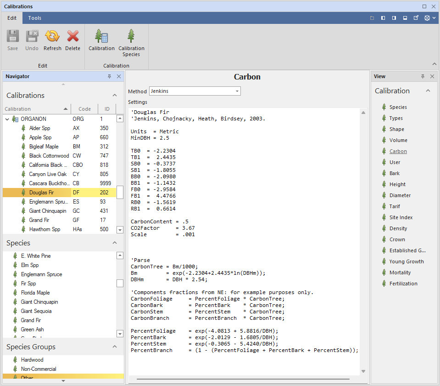Viewport: 440px width, 386px height.
Task: Click the dock-bottom layout icon
Action: coord(405,18)
